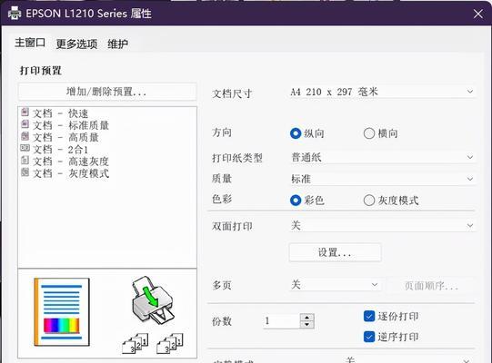Viewport: 492px width, 363px height.
Task: Open the 文档尺寸 A4 dropdown
Action: click(x=382, y=92)
